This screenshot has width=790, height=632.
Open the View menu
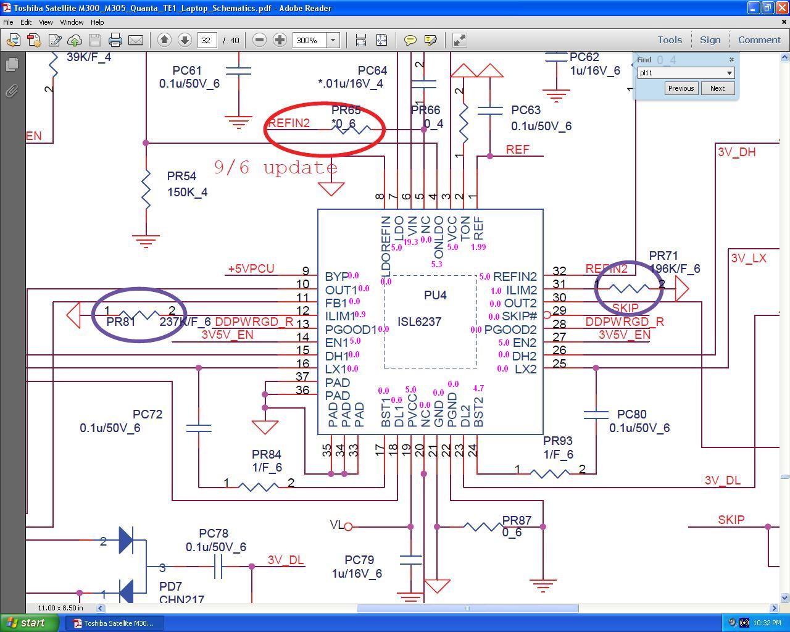pyautogui.click(x=46, y=22)
